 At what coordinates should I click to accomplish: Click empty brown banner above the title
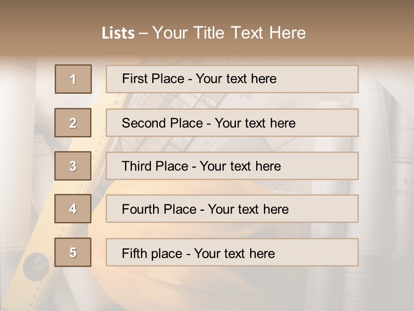coord(207,11)
